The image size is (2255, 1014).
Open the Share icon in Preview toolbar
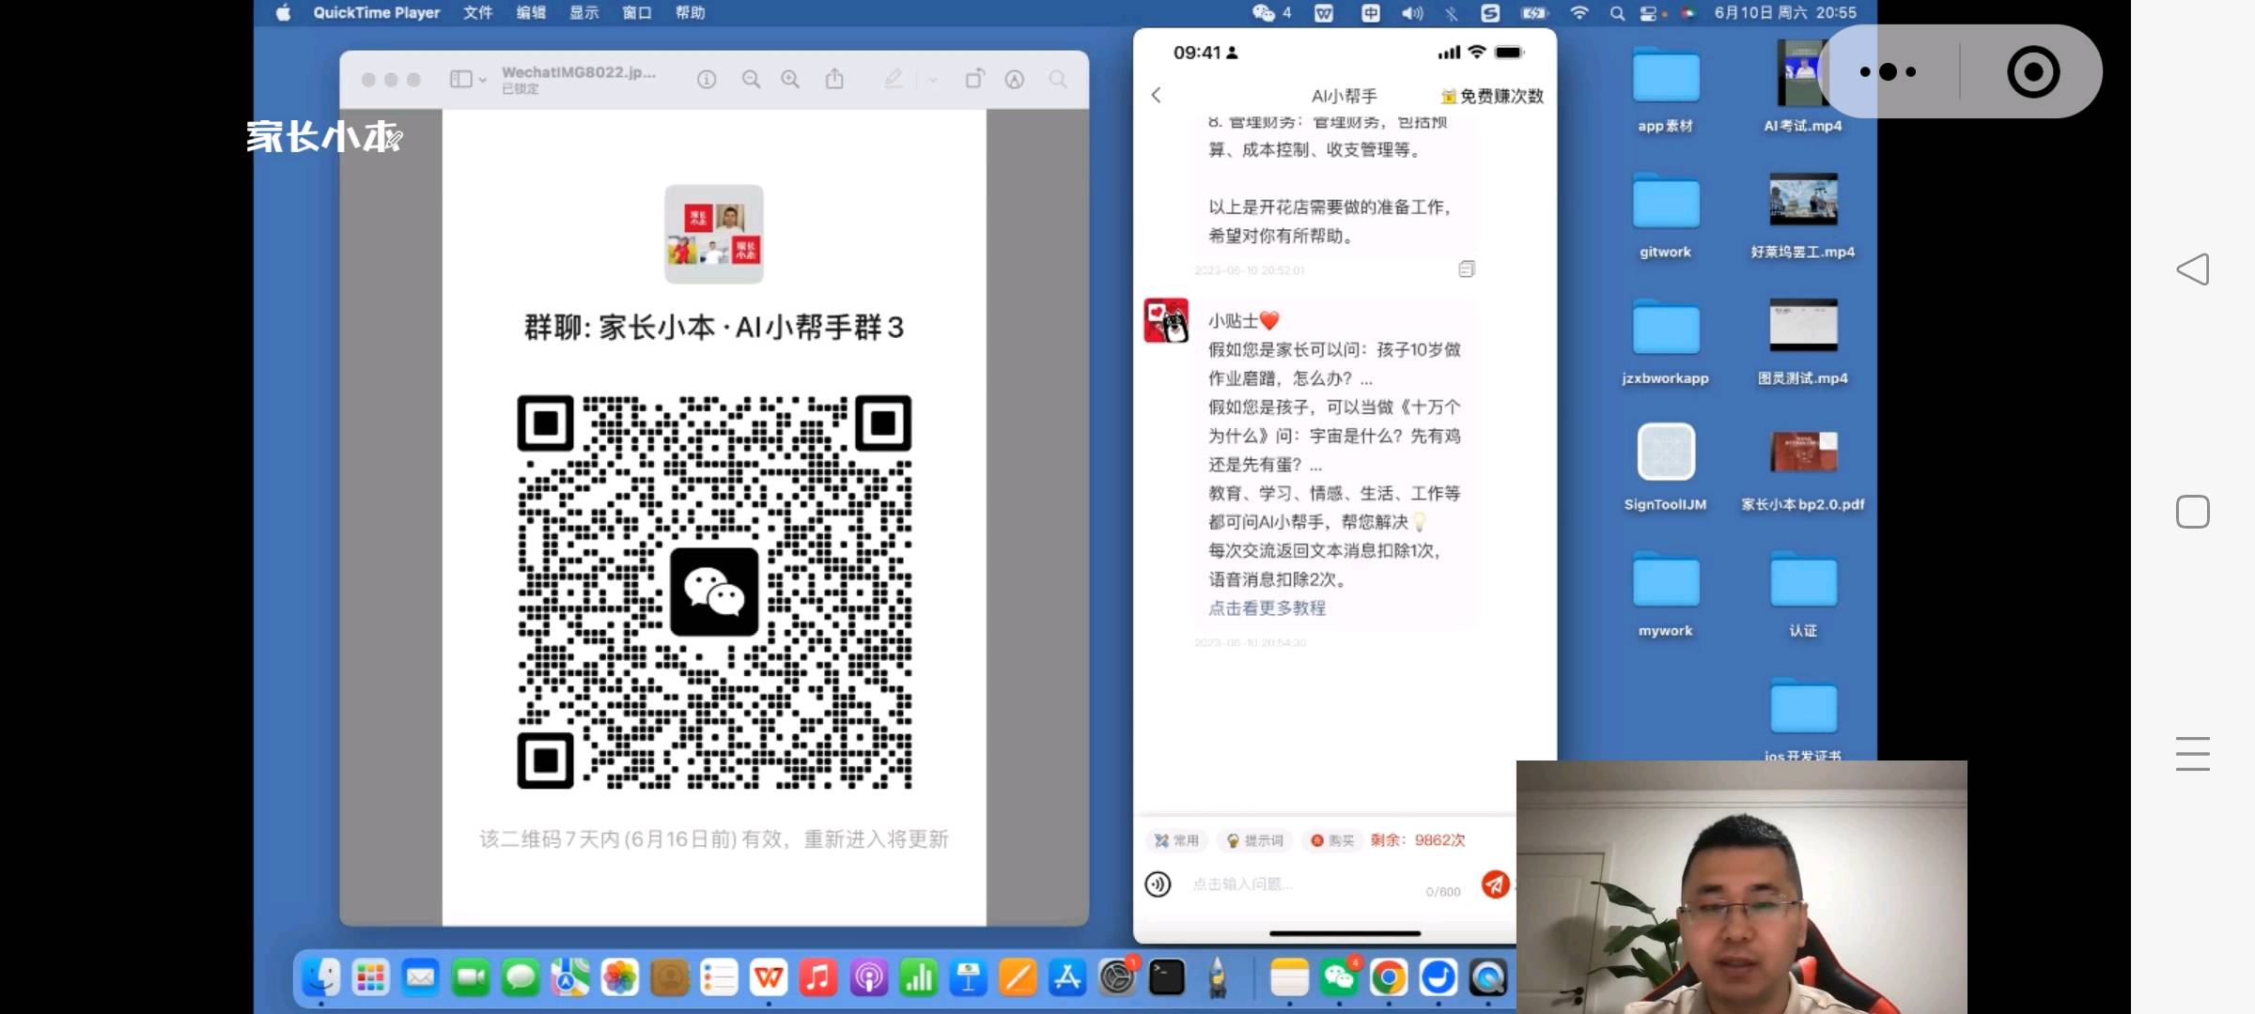click(x=834, y=79)
